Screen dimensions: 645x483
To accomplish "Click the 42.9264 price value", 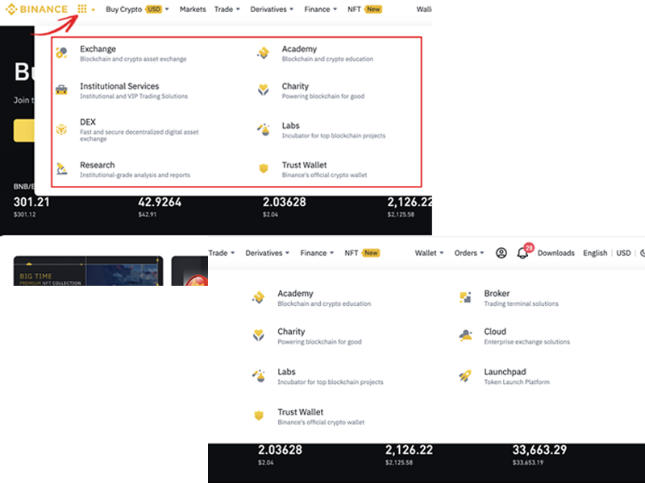I will [160, 202].
